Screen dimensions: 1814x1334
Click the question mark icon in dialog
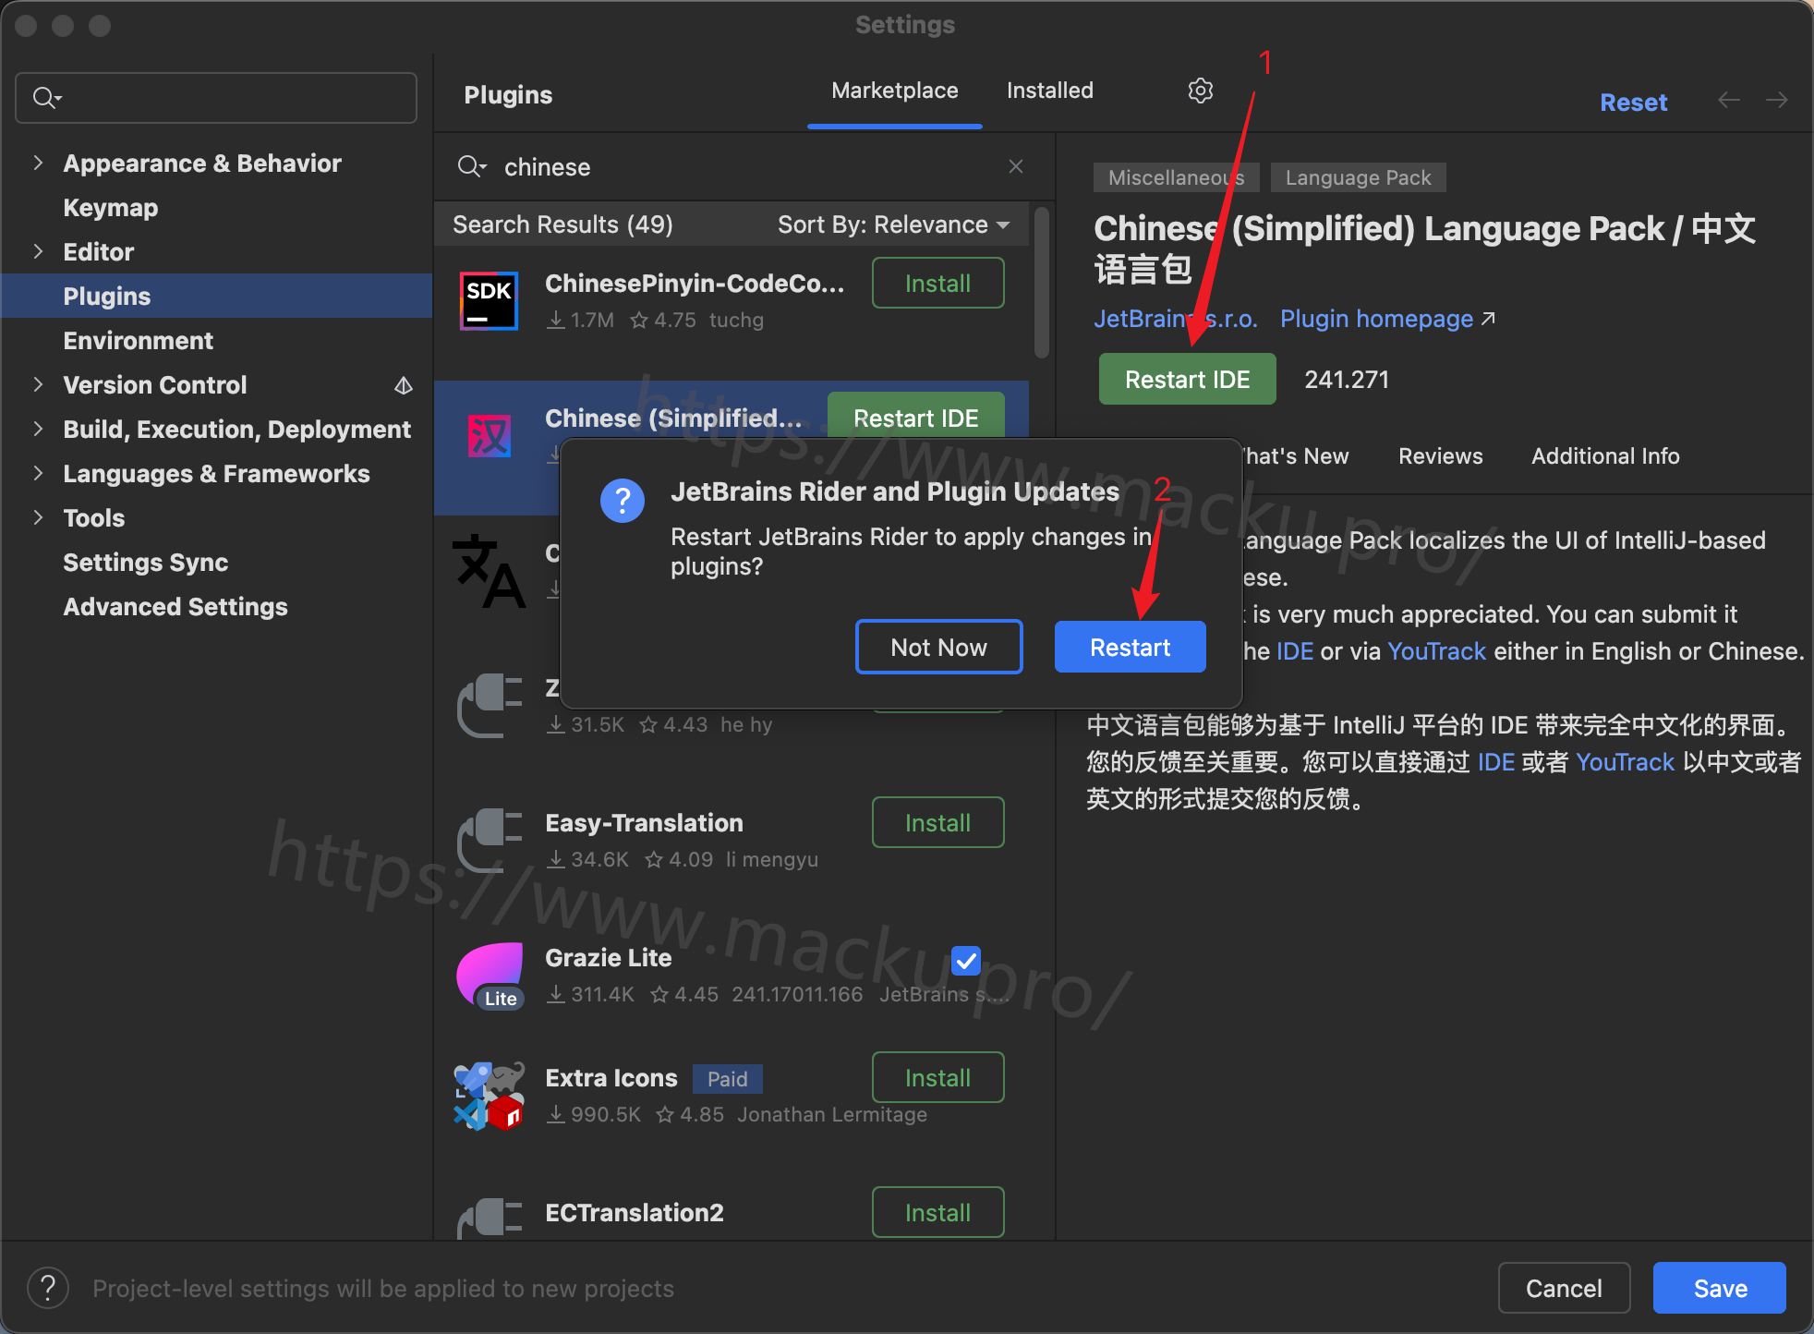[623, 501]
